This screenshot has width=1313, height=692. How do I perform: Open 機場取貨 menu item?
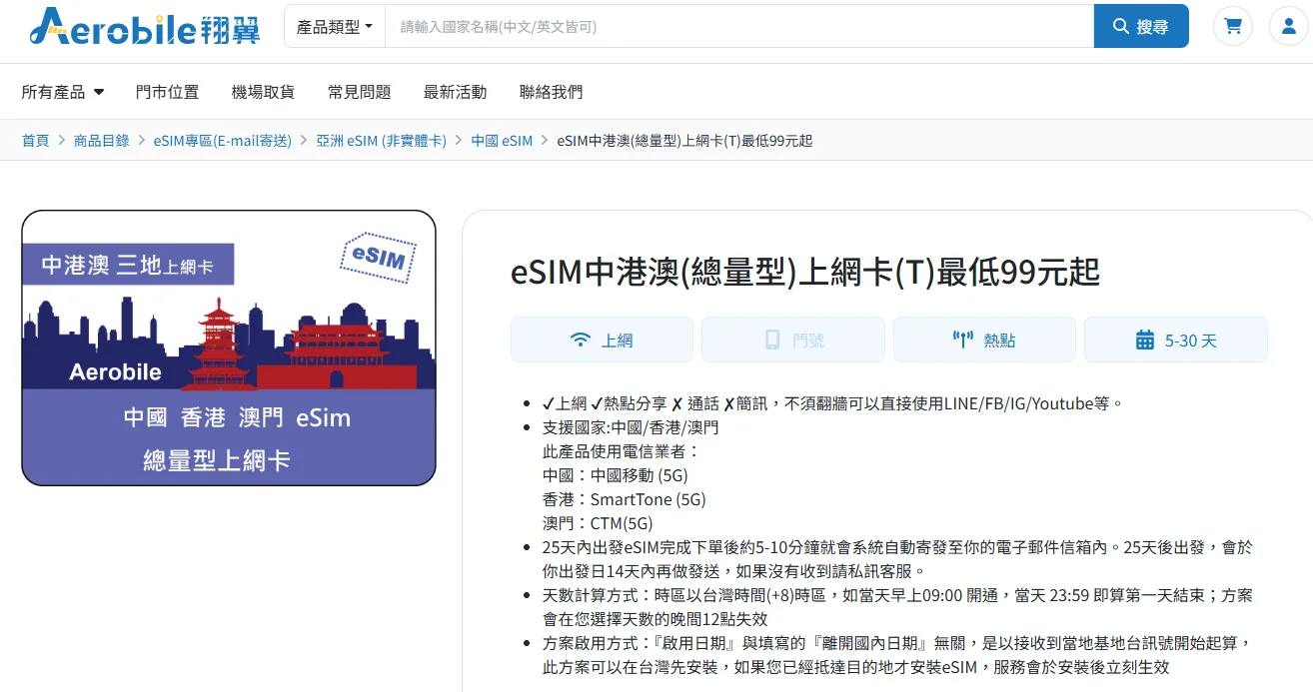coord(263,92)
